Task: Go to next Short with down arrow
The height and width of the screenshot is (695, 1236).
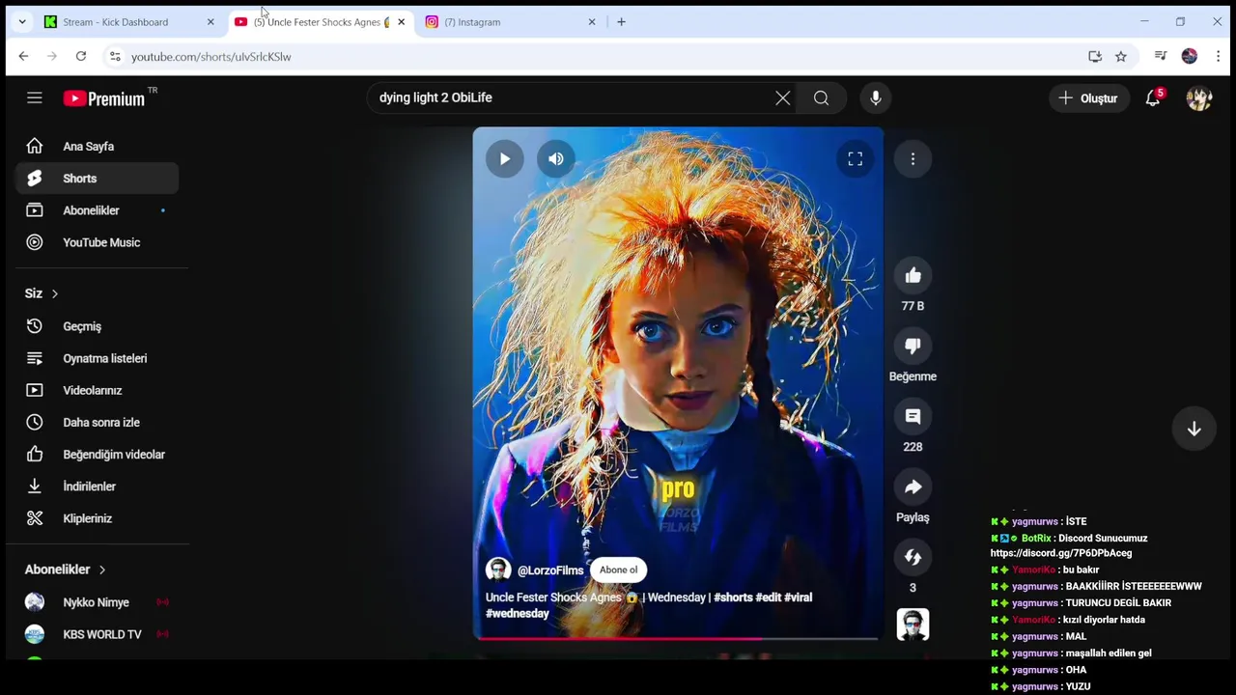Action: [1194, 429]
